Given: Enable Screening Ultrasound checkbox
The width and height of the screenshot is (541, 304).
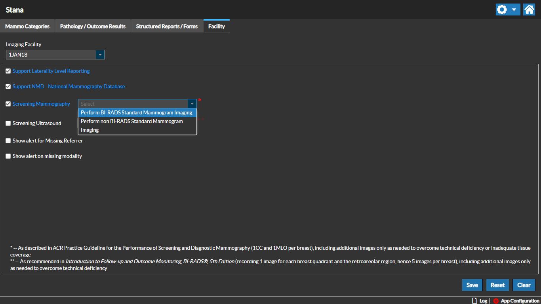Looking at the screenshot, I should coord(8,123).
